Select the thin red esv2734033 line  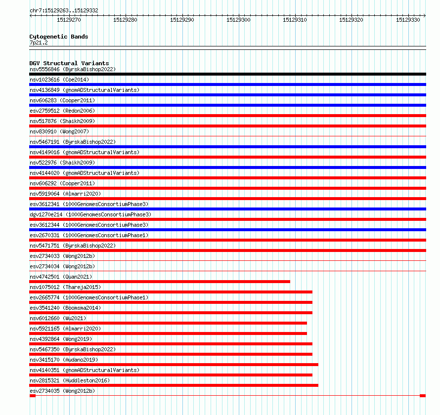(227, 261)
